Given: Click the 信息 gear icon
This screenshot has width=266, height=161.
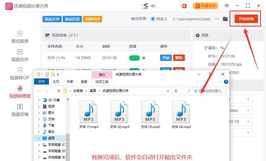Looking at the screenshot, I should pyautogui.click(x=197, y=35).
